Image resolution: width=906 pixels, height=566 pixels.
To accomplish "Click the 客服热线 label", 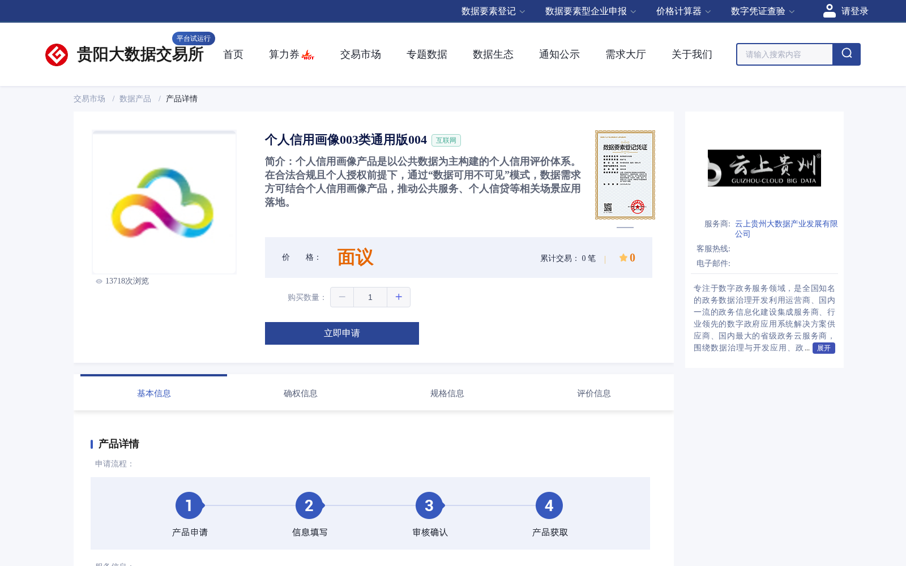I will (713, 249).
